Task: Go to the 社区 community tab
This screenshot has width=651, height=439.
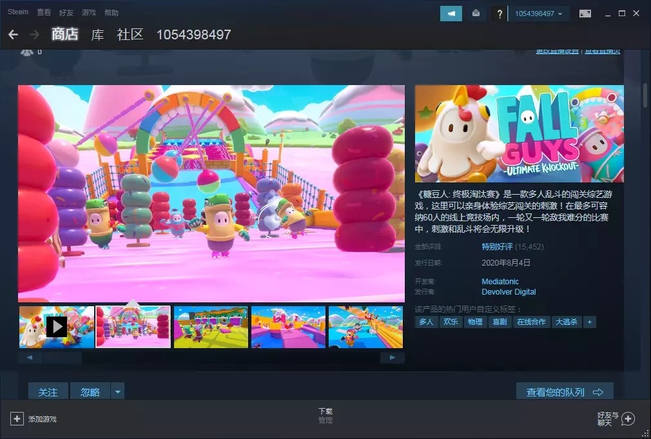Action: pyautogui.click(x=130, y=34)
